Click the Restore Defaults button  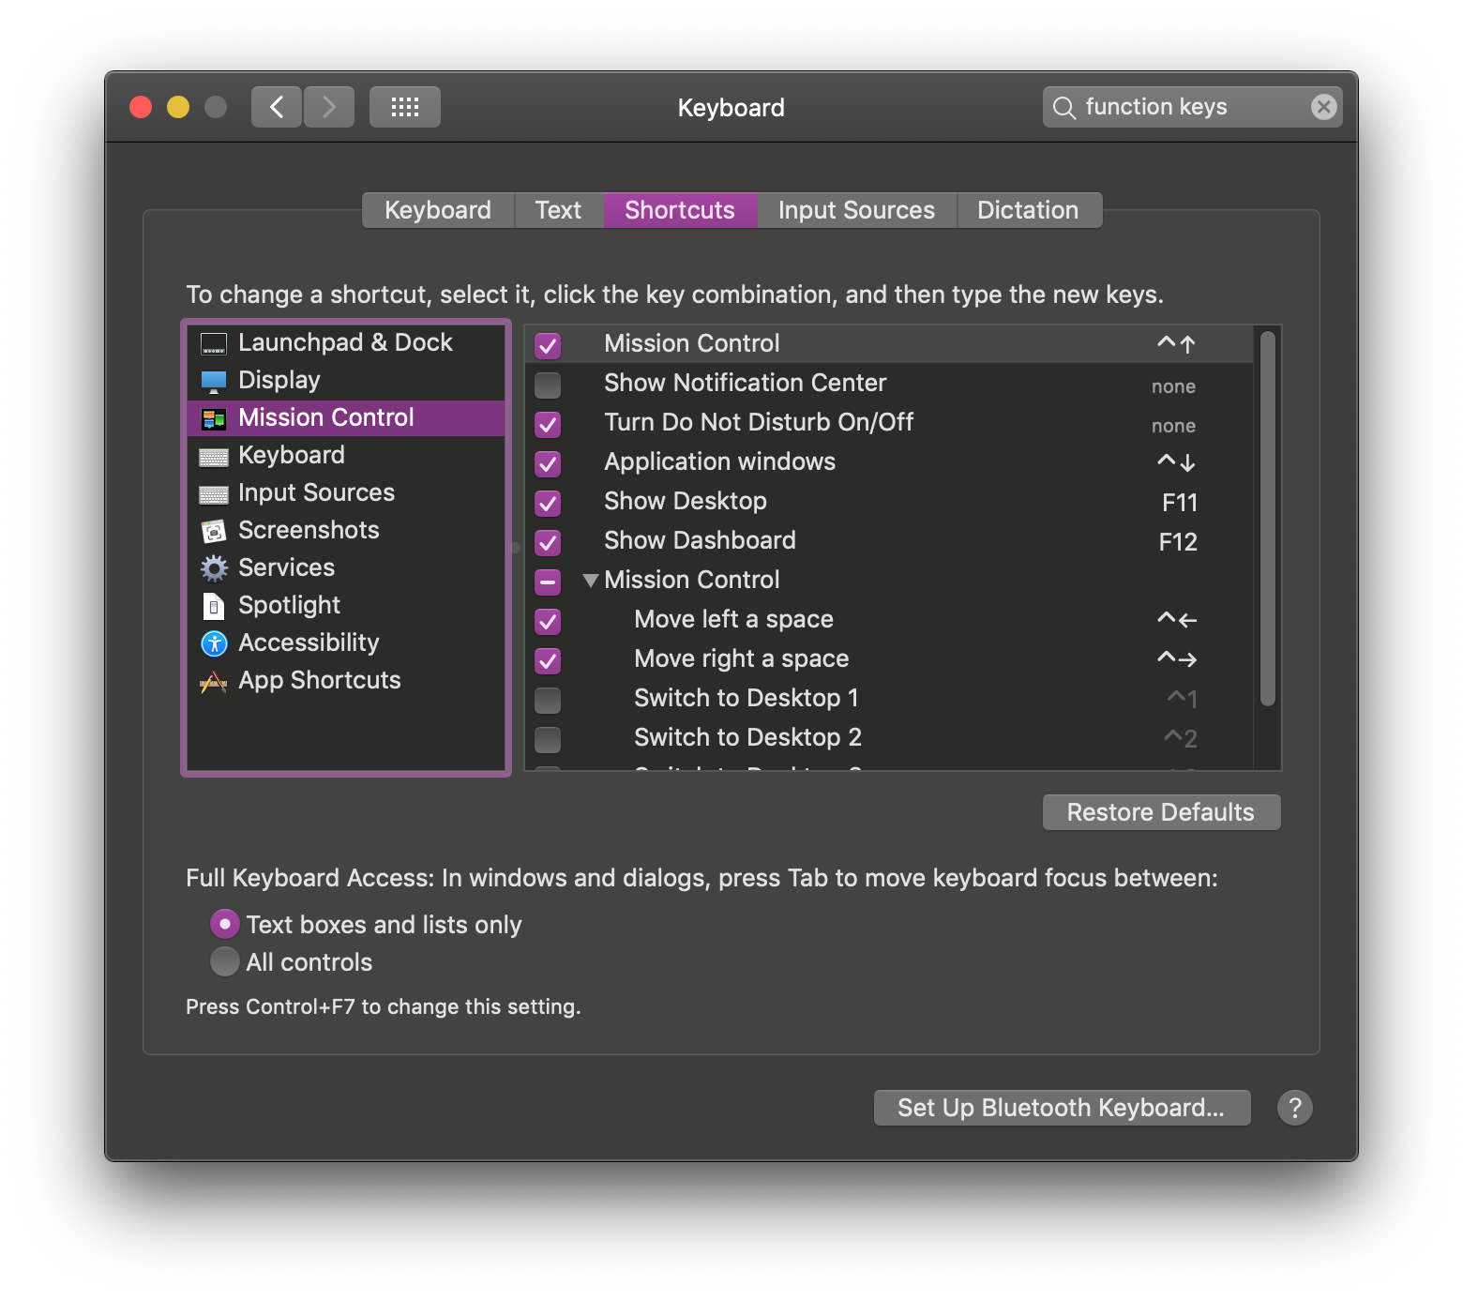pos(1160,811)
